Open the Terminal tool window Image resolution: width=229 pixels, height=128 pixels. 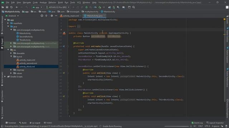tap(11, 123)
